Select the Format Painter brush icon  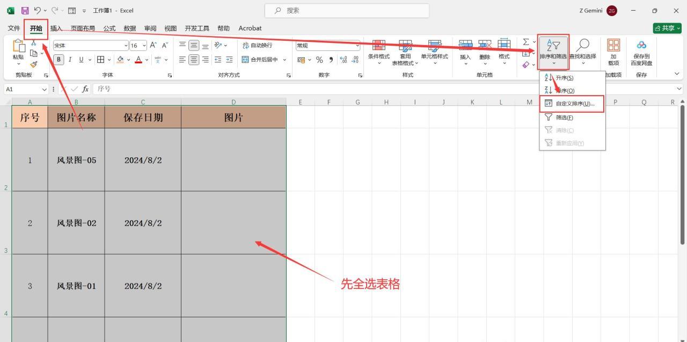click(x=33, y=64)
